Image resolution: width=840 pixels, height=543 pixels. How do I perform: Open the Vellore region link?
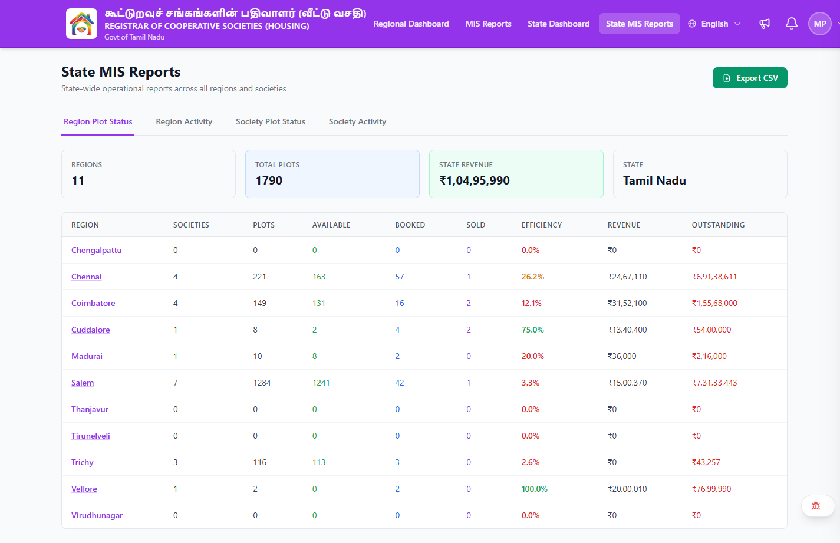(84, 489)
